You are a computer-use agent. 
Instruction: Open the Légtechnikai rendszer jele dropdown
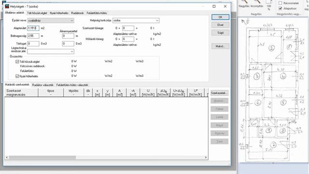pyautogui.click(x=51, y=52)
